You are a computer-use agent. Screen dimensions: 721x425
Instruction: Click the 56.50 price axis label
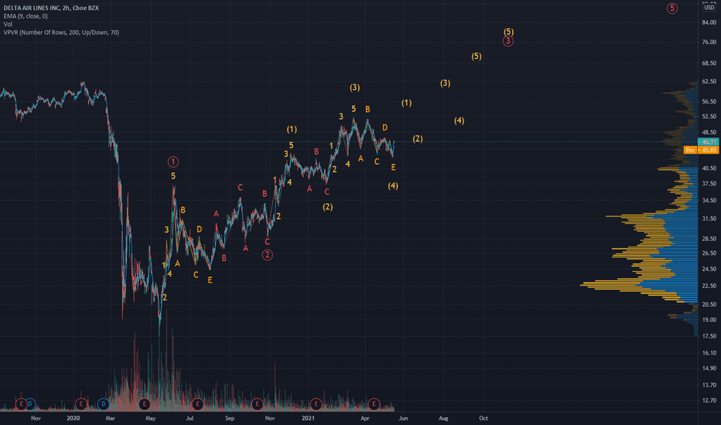pos(709,101)
